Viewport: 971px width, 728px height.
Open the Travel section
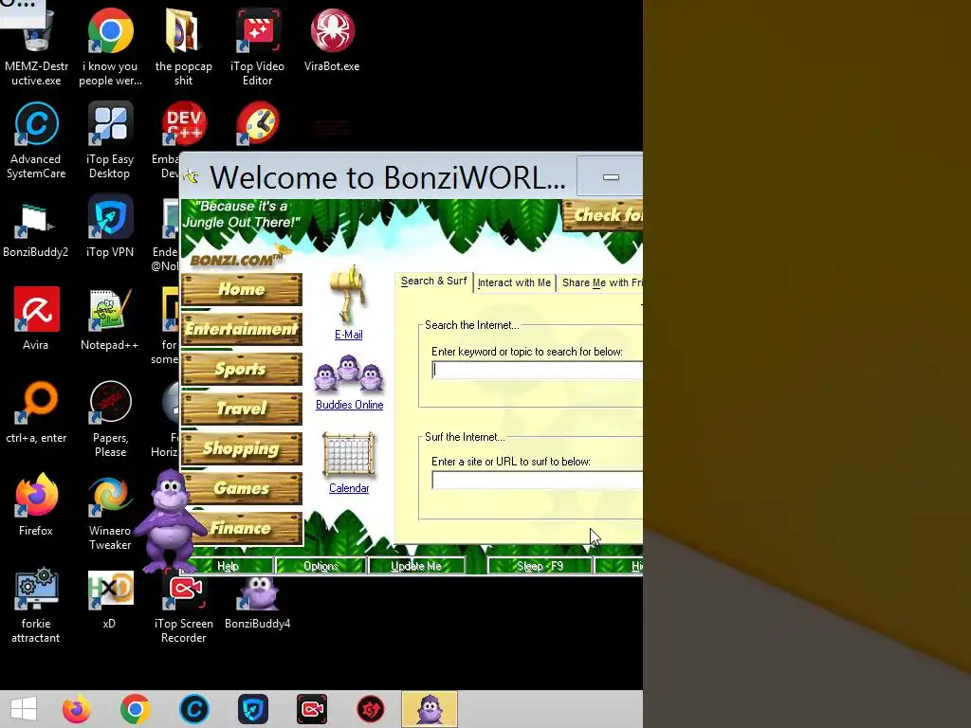coord(242,409)
